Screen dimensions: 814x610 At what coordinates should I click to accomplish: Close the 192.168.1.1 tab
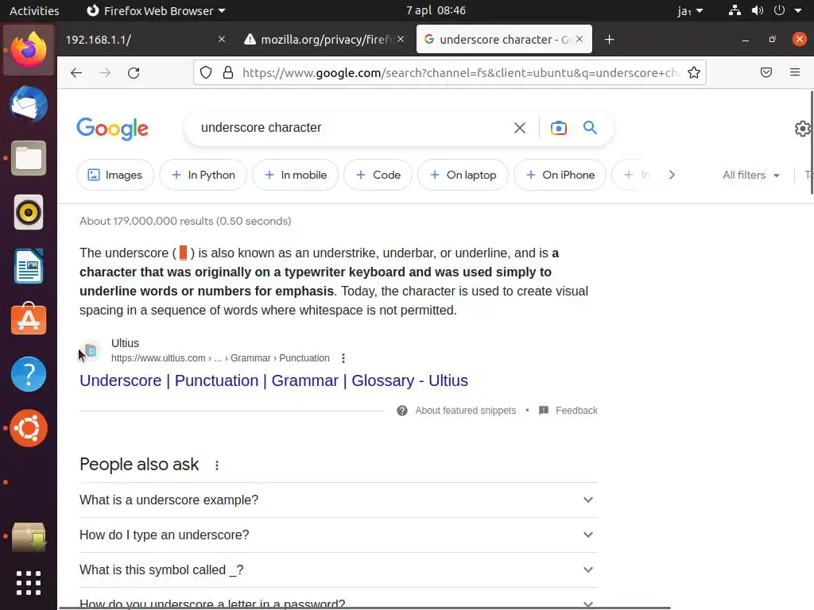coord(222,39)
